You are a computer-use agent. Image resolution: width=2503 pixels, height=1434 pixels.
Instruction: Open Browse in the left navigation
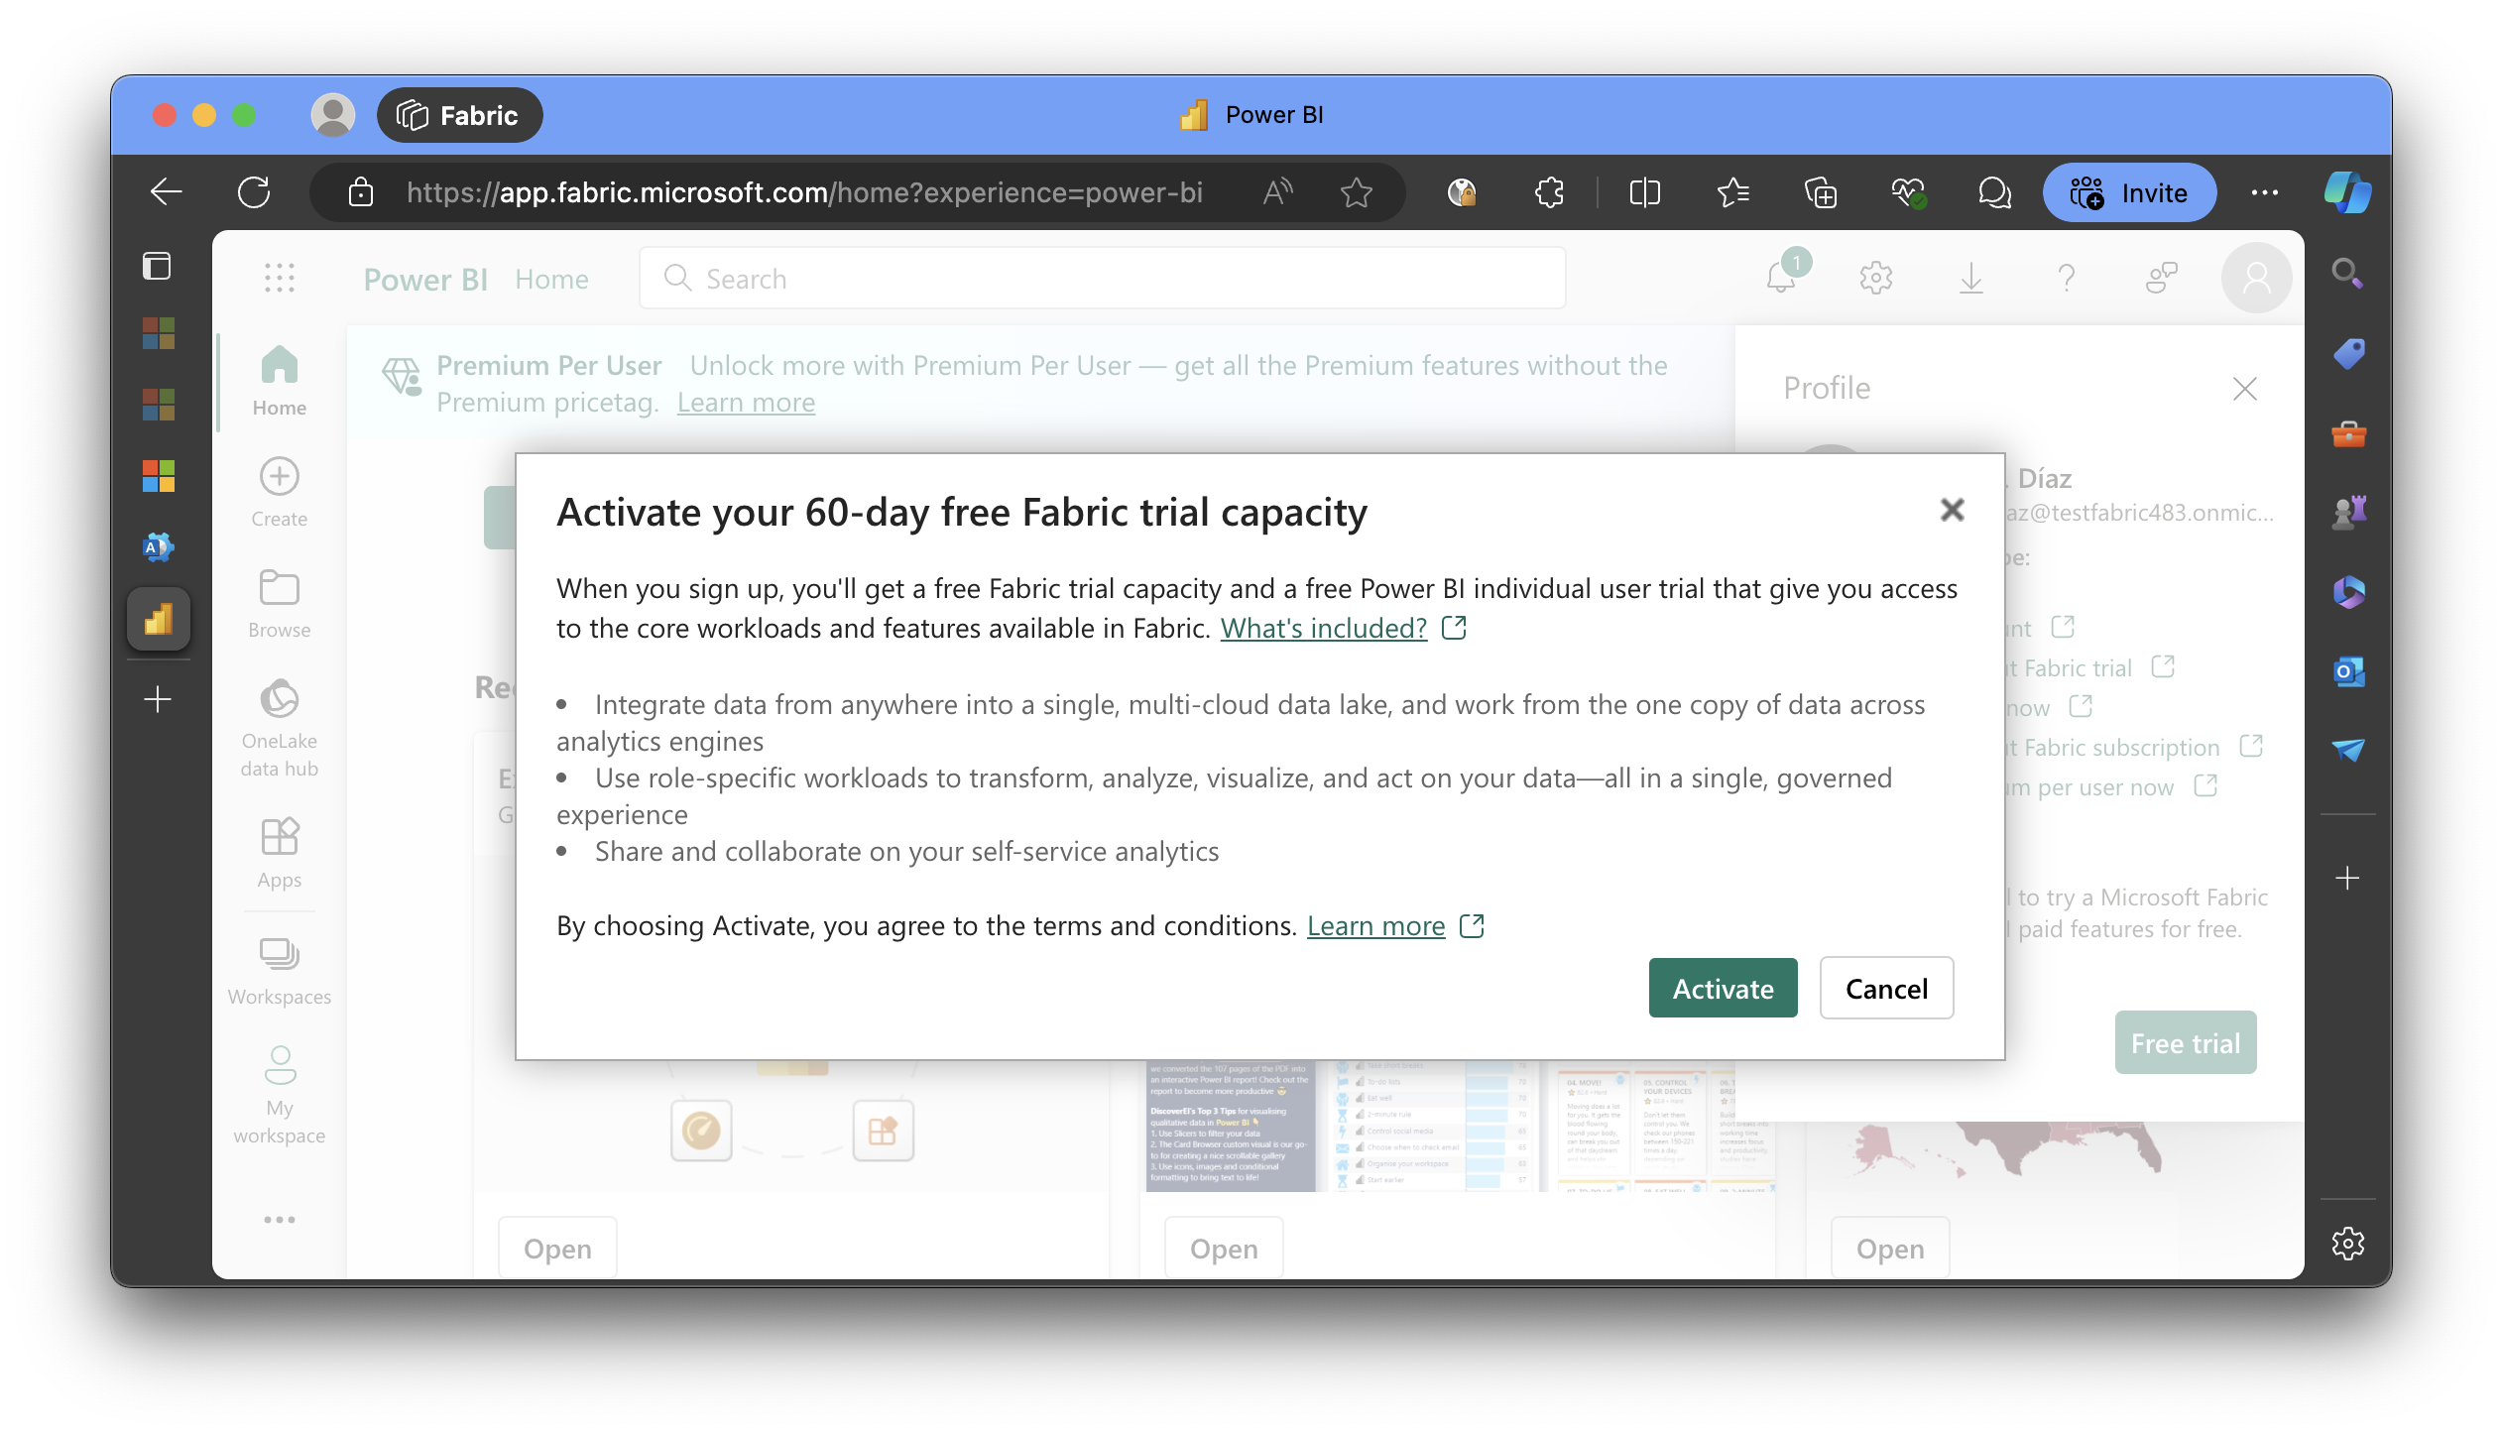click(280, 603)
